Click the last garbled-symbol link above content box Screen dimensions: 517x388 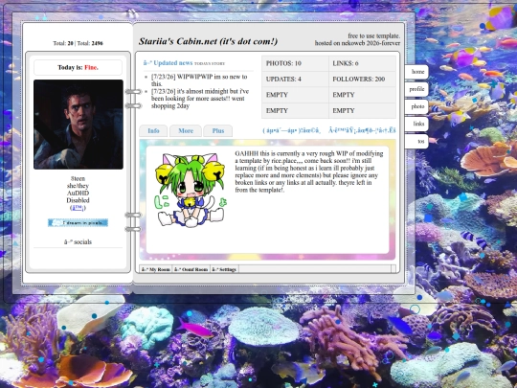click(362, 130)
